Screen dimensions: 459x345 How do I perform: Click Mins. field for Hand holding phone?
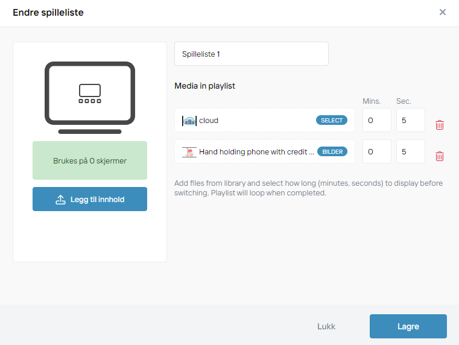pos(377,151)
